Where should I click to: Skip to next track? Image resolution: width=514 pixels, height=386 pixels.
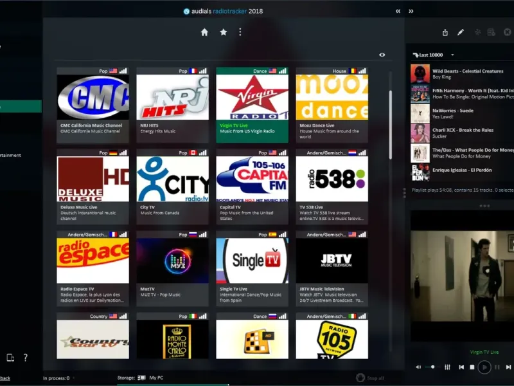[508, 367]
